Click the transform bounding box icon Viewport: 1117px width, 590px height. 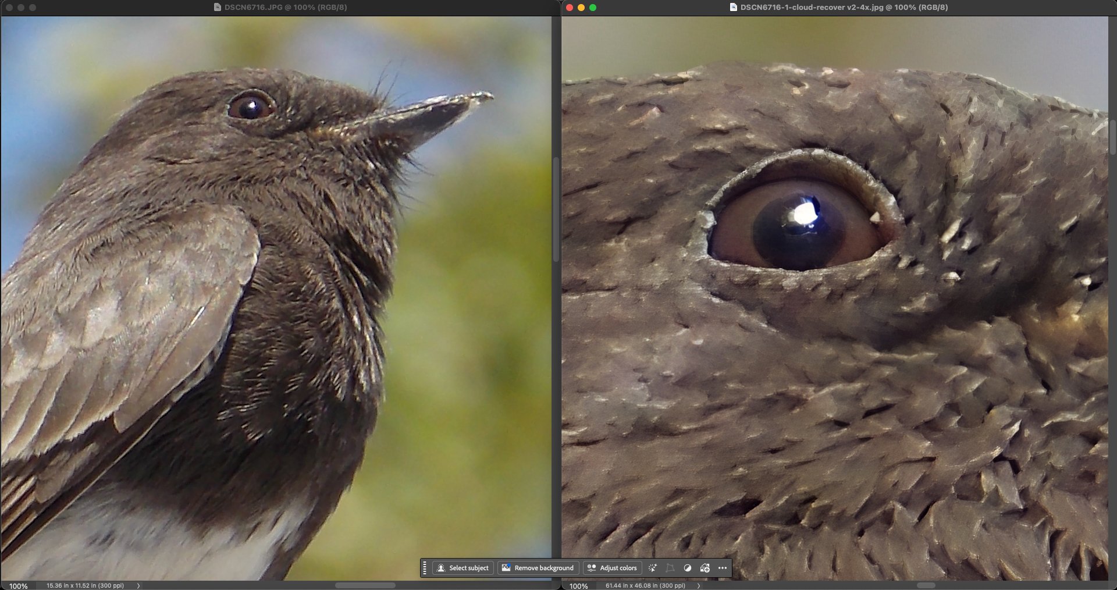[670, 568]
